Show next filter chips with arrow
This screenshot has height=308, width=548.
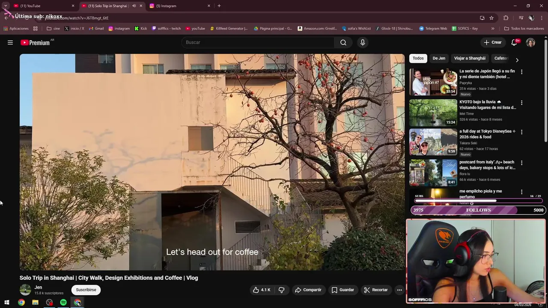click(x=517, y=60)
